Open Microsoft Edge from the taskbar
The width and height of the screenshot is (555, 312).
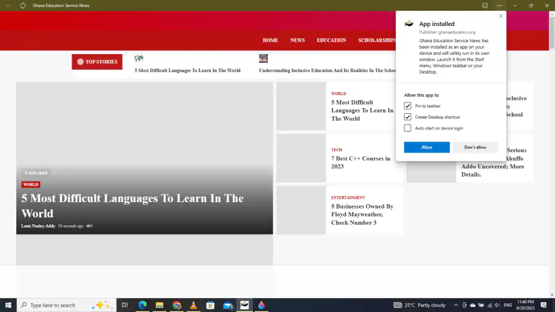[x=142, y=305]
